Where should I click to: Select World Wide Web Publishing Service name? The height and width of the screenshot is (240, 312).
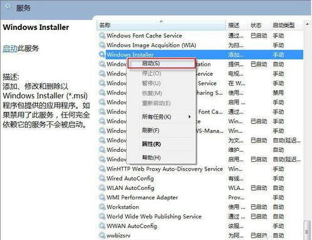(x=154, y=216)
